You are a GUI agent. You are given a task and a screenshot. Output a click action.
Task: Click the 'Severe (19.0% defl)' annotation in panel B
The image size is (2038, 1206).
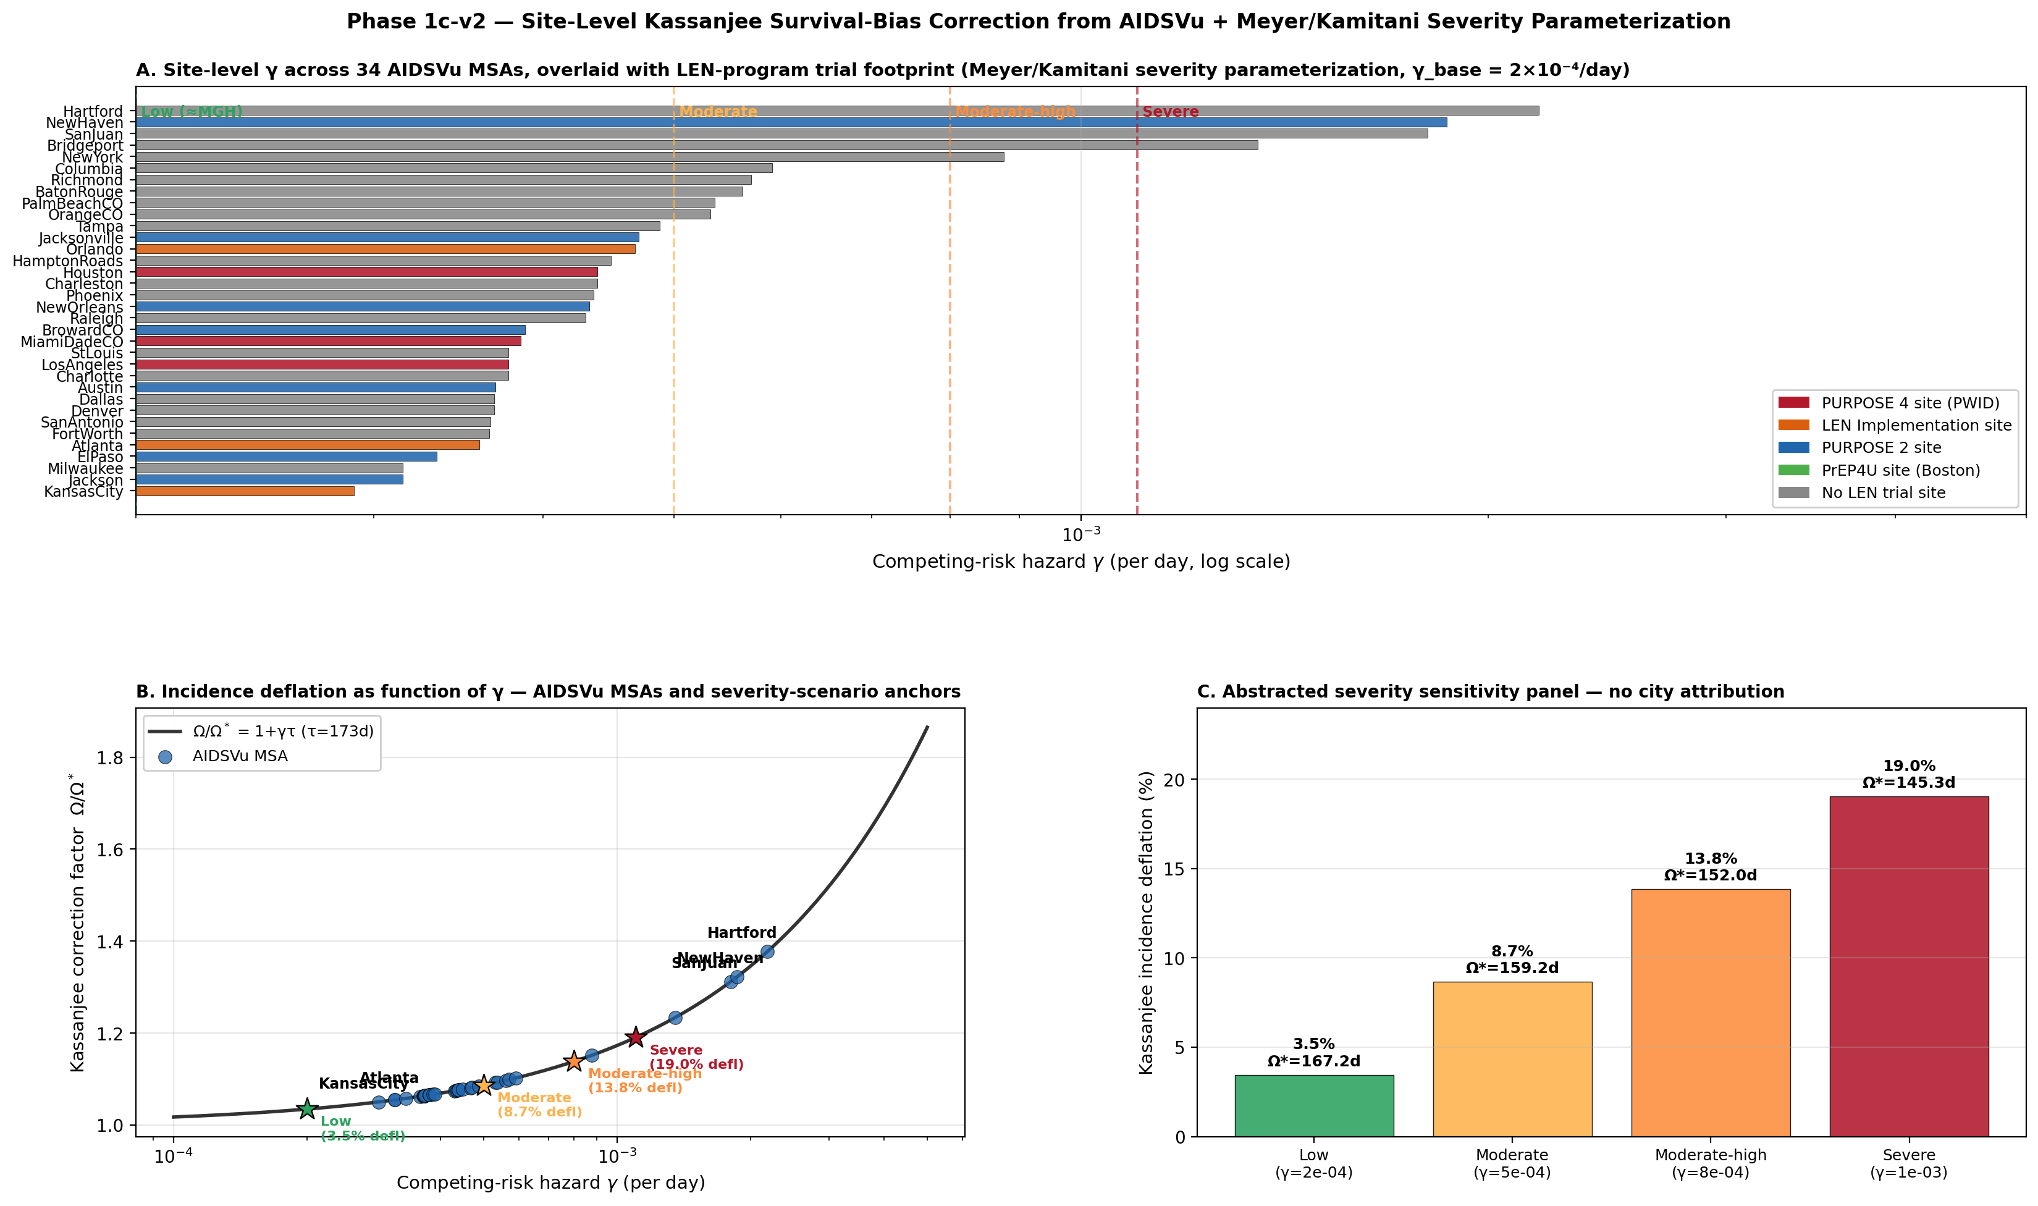click(x=696, y=1057)
